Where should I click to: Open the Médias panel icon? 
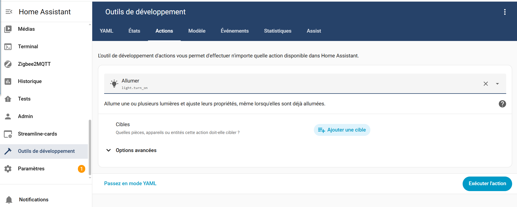coord(8,29)
